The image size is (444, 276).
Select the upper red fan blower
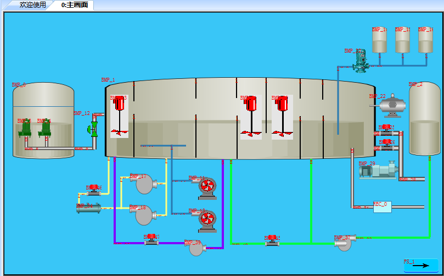[x=207, y=187]
